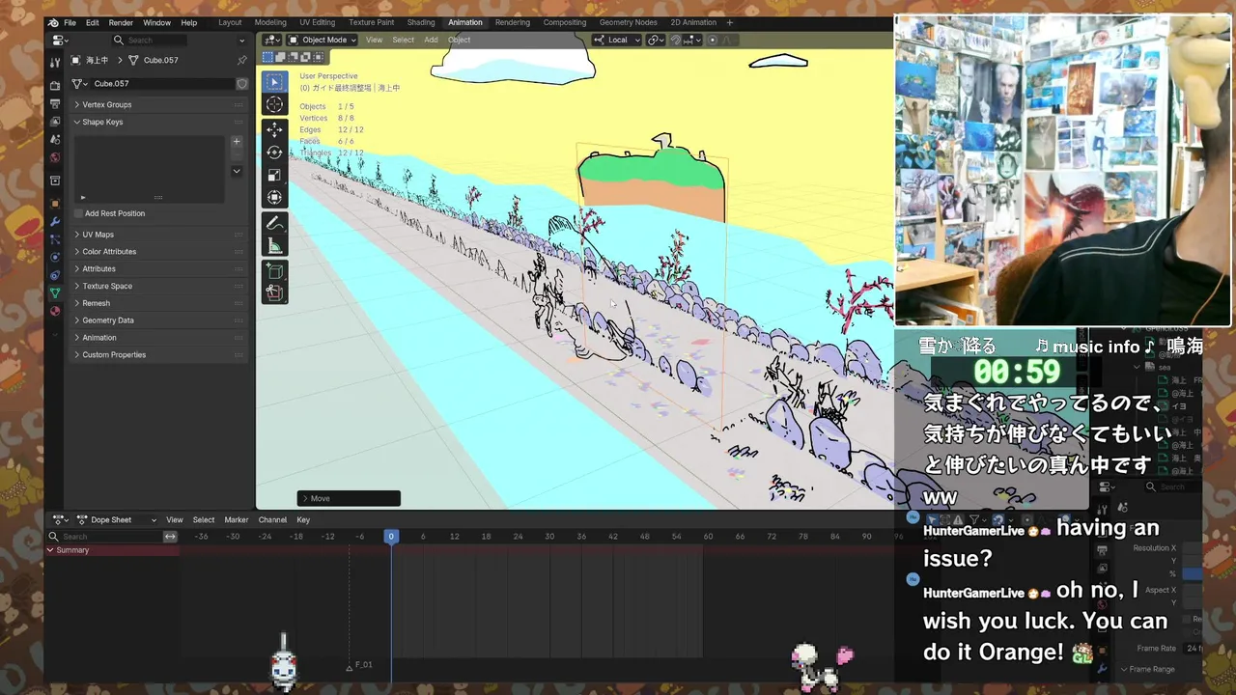
Task: Open the Render properties tab
Action: click(55, 85)
